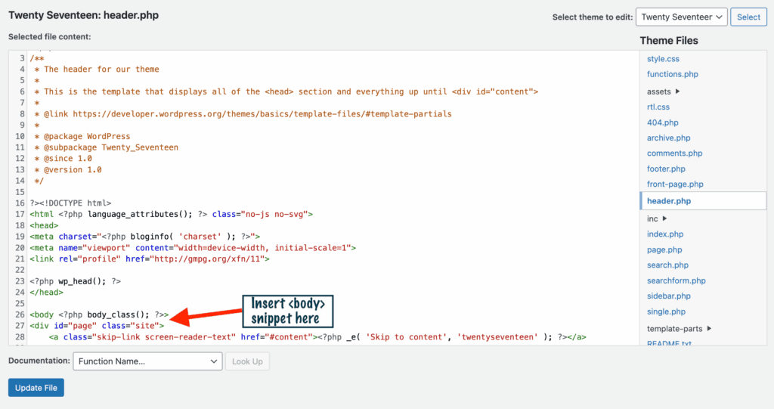The height and width of the screenshot is (409, 774).
Task: Click the meta viewport code line
Action: 193,247
